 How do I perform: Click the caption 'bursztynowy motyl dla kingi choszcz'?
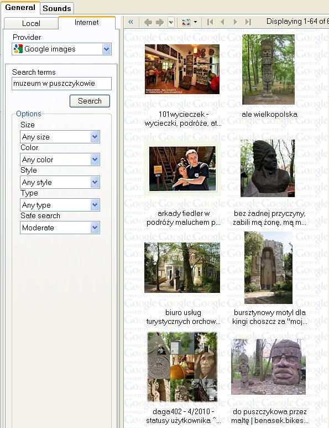(270, 317)
